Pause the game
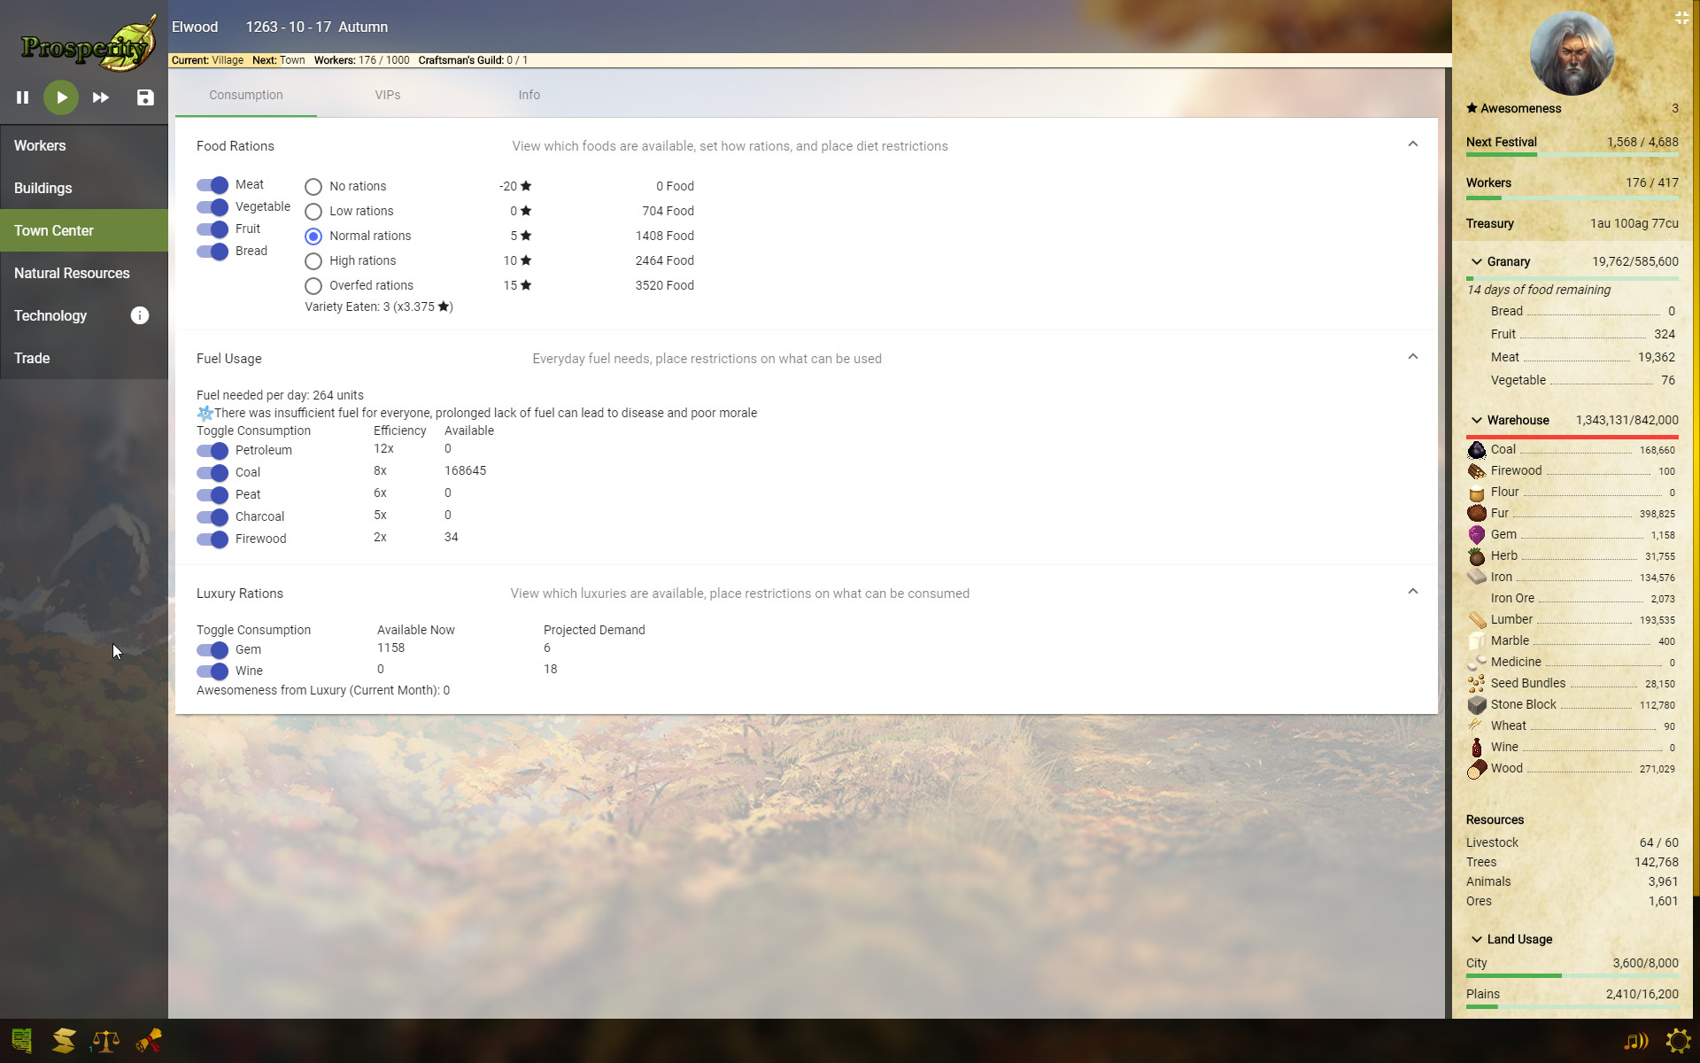Image resolution: width=1700 pixels, height=1063 pixels. click(22, 97)
